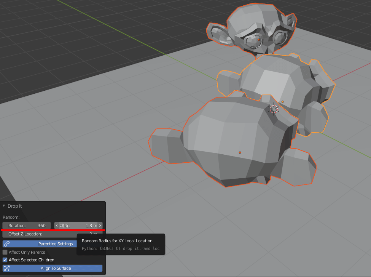Click the surface-snap arrow icon on Align To Surface
Screen dimensions: 371x277
[6, 268]
